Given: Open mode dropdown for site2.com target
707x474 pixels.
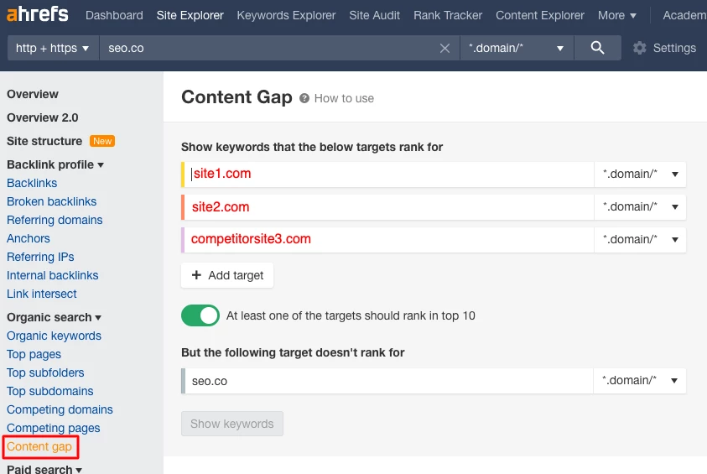Looking at the screenshot, I should (x=640, y=207).
